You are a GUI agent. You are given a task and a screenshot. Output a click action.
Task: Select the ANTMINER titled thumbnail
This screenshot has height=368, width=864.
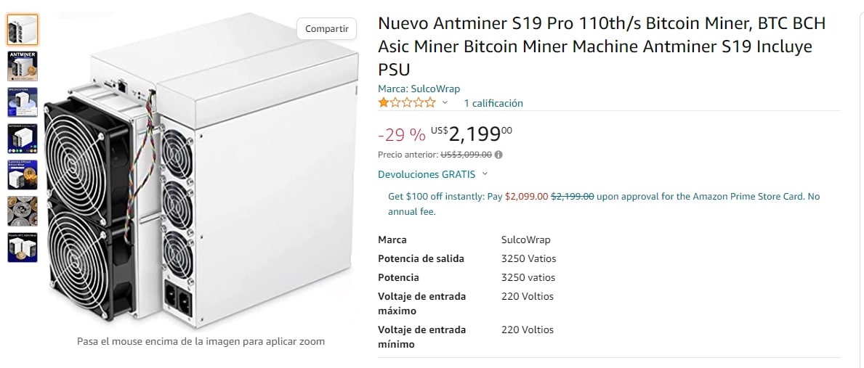23,66
